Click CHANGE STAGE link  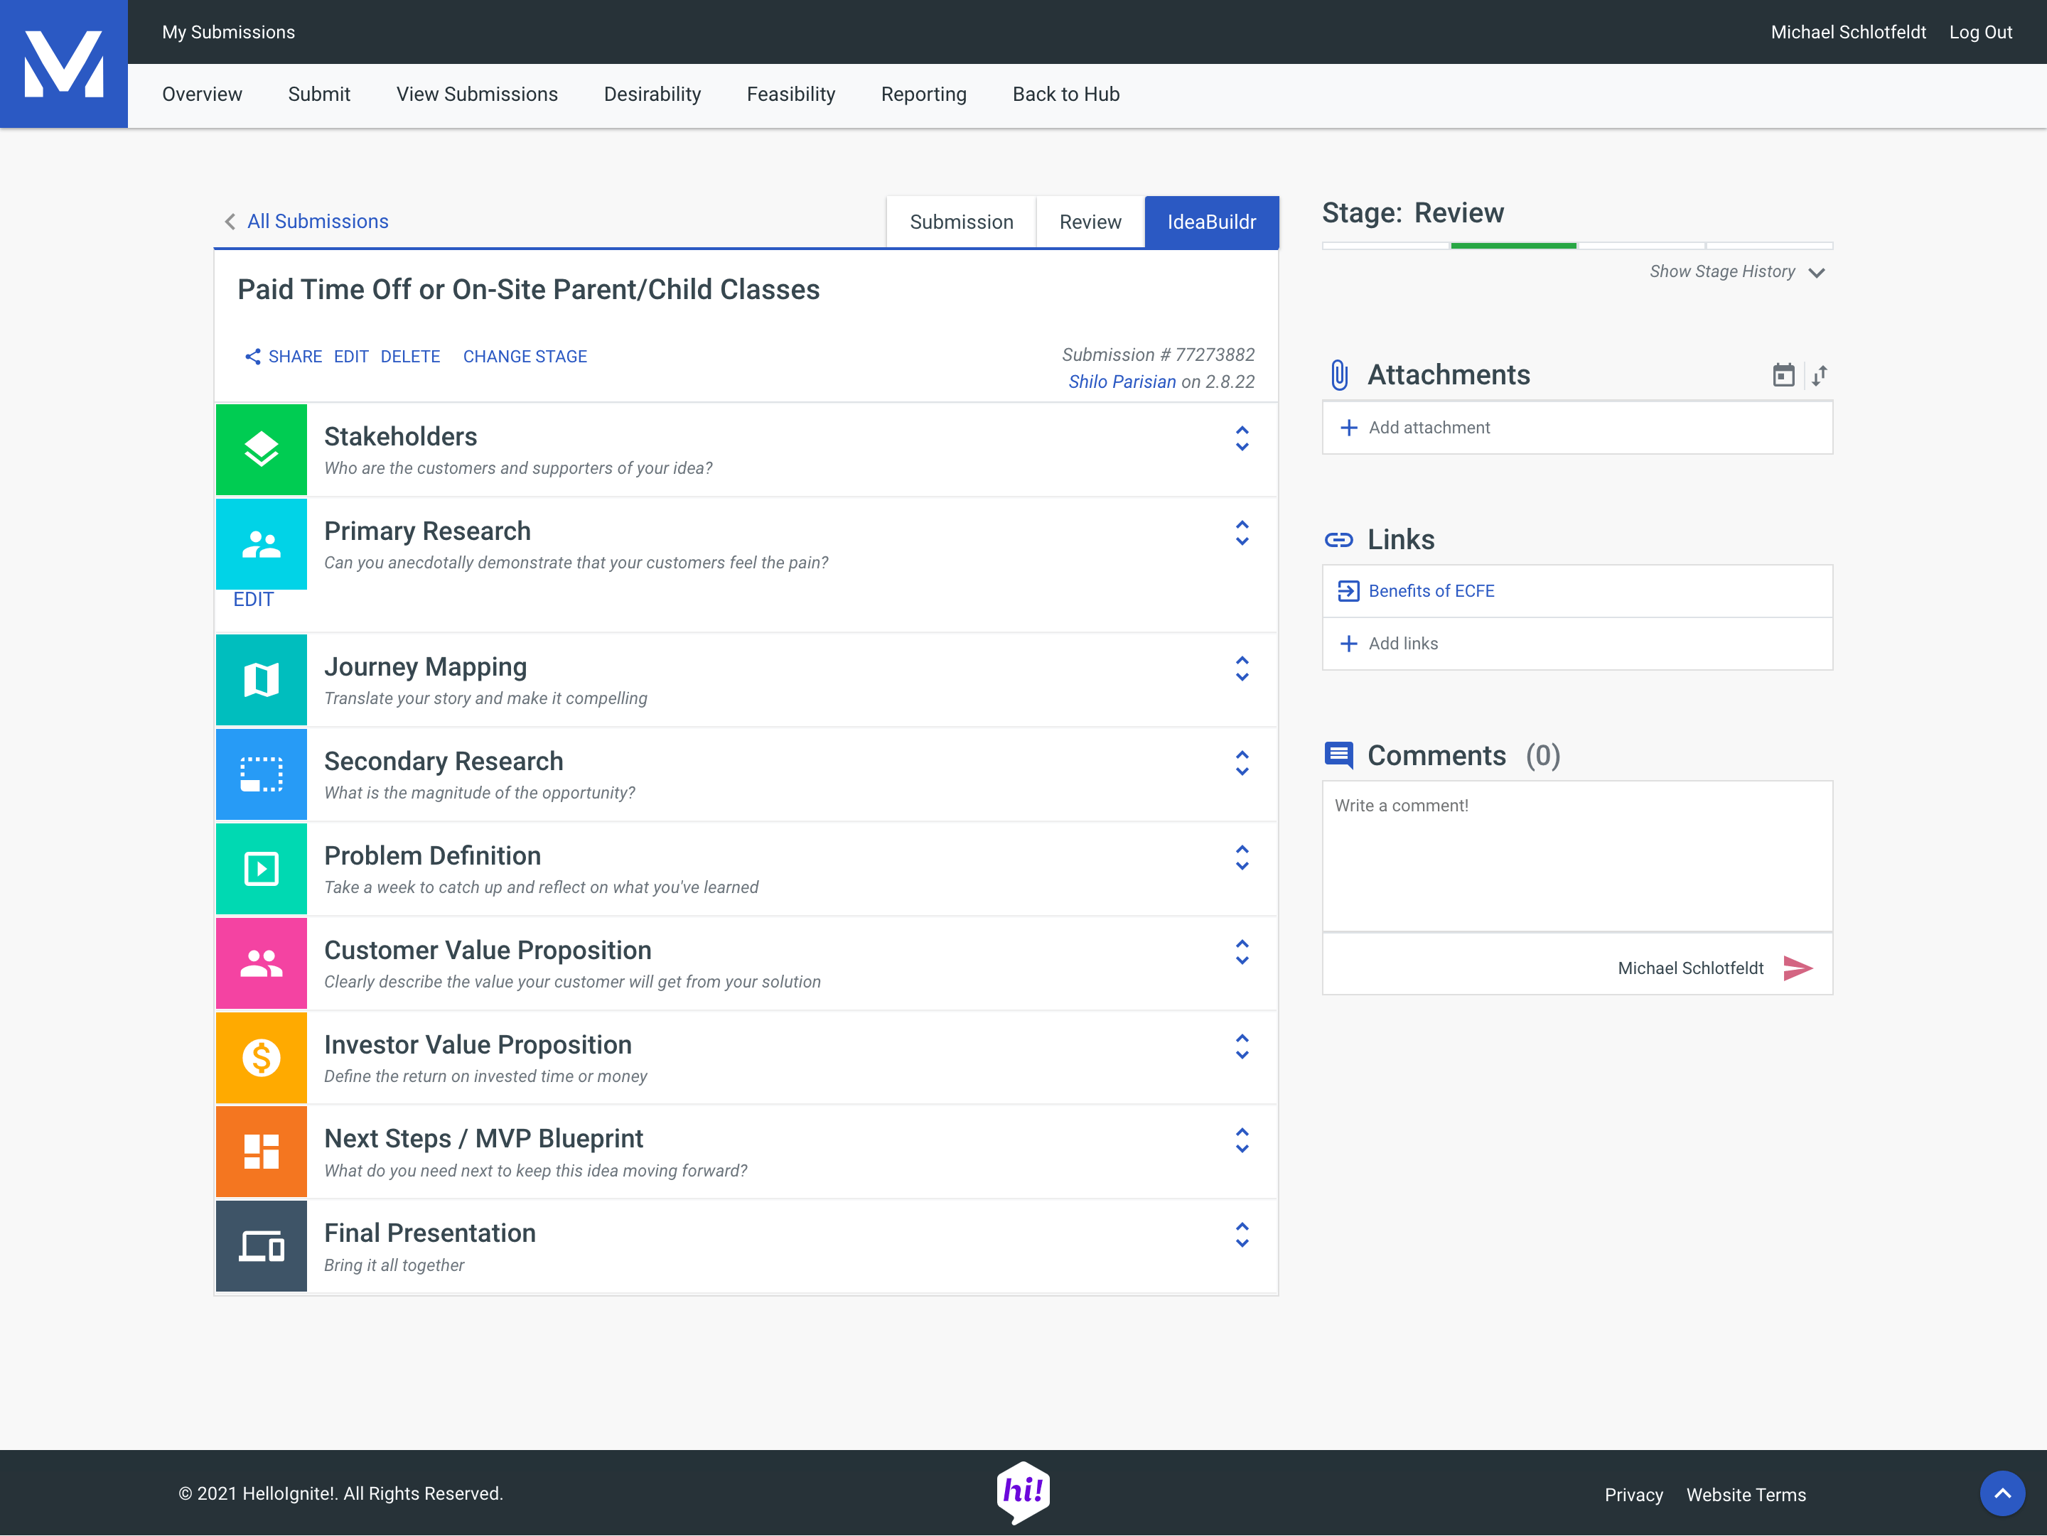pos(525,356)
